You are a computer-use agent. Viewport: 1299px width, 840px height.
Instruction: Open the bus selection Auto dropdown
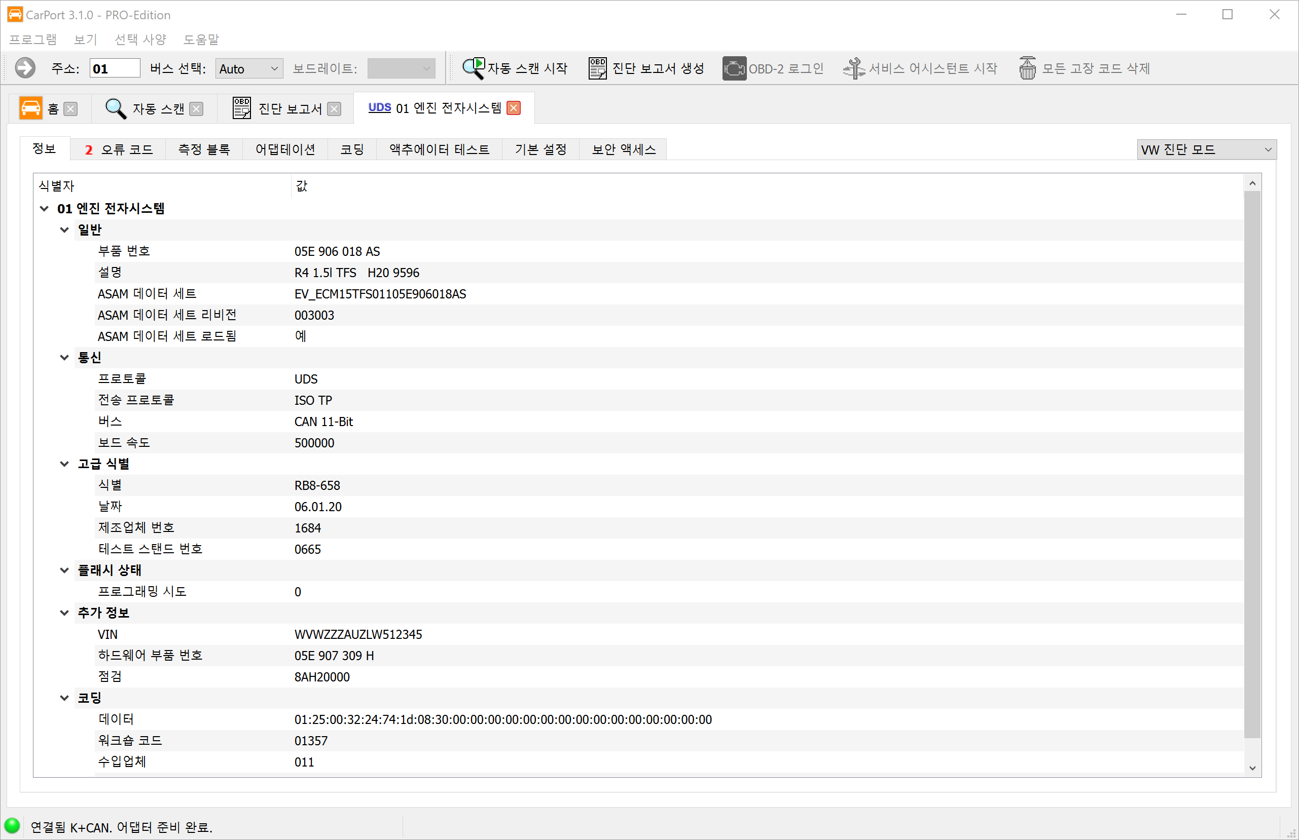coord(249,69)
